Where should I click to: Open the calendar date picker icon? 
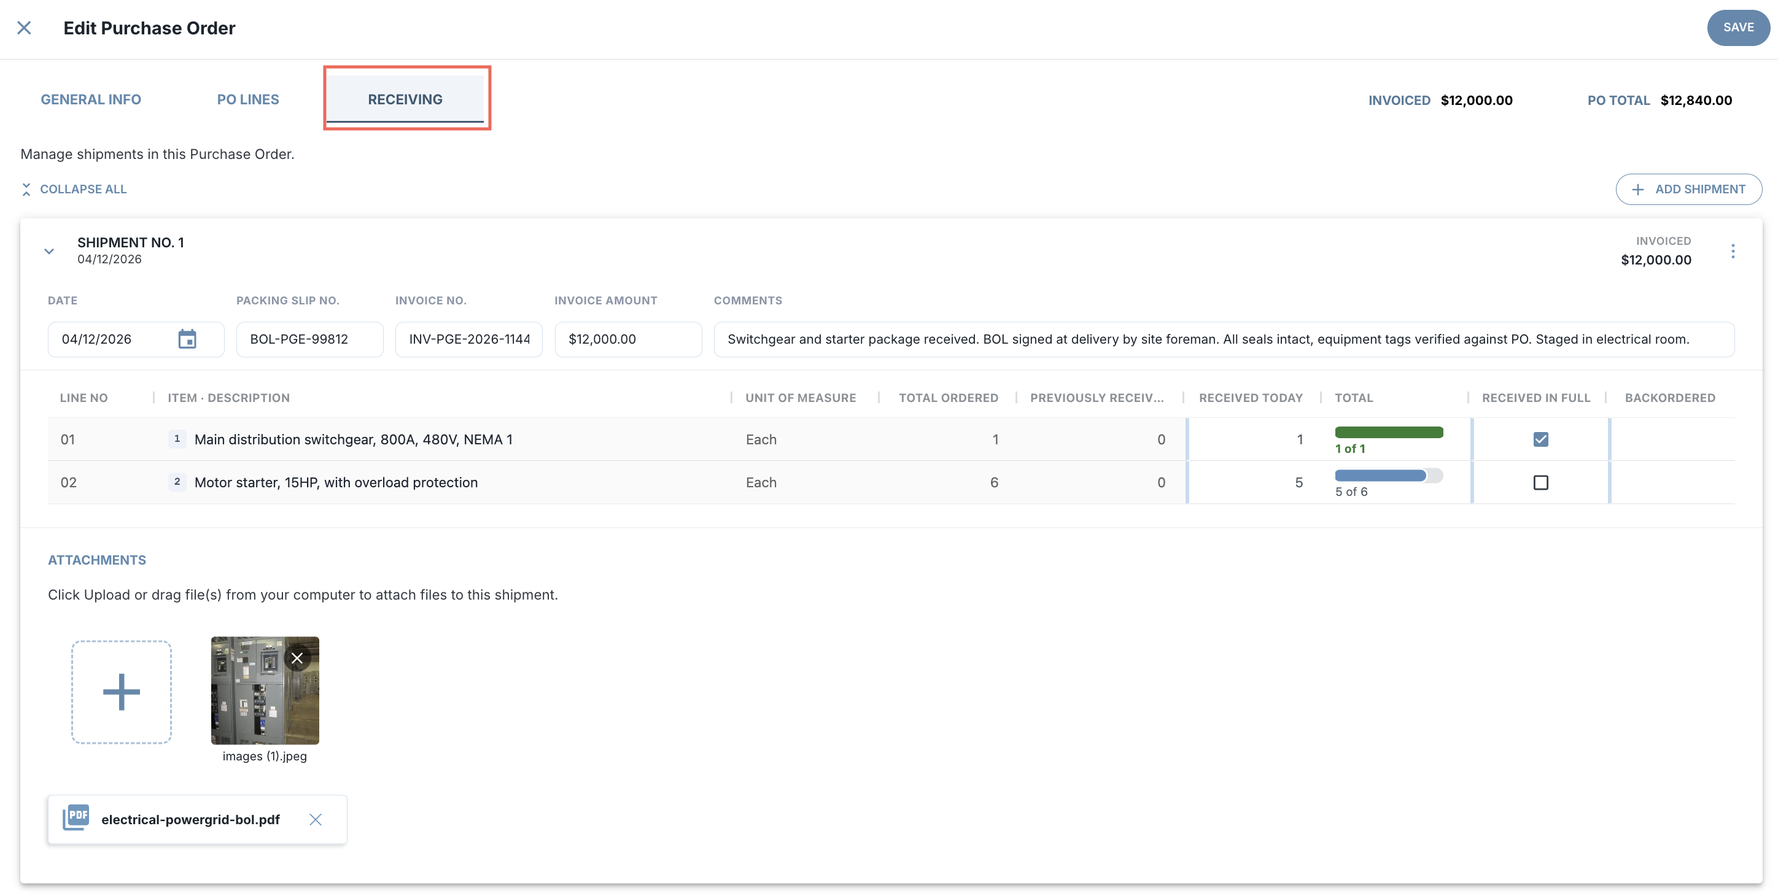coord(187,339)
